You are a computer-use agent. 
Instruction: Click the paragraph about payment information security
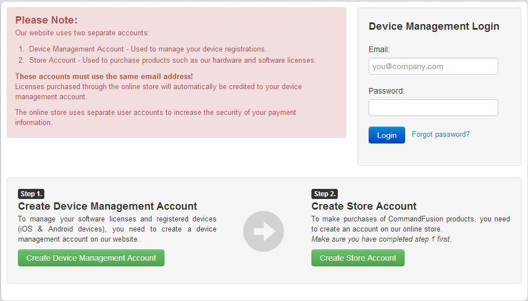pyautogui.click(x=155, y=117)
